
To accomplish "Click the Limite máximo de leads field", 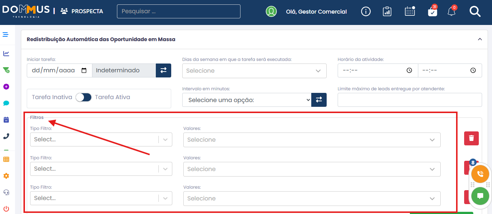I will 410,100.
